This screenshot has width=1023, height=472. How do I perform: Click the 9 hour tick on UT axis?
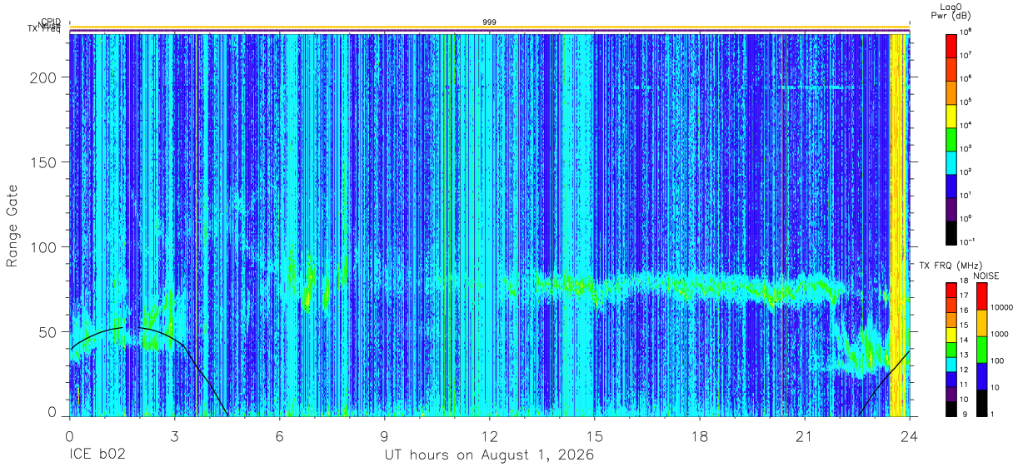coord(384,436)
